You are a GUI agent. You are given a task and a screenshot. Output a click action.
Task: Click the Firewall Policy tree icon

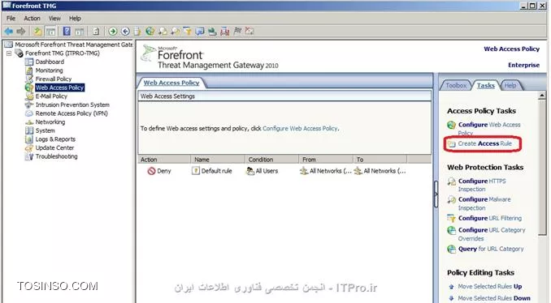click(x=29, y=79)
